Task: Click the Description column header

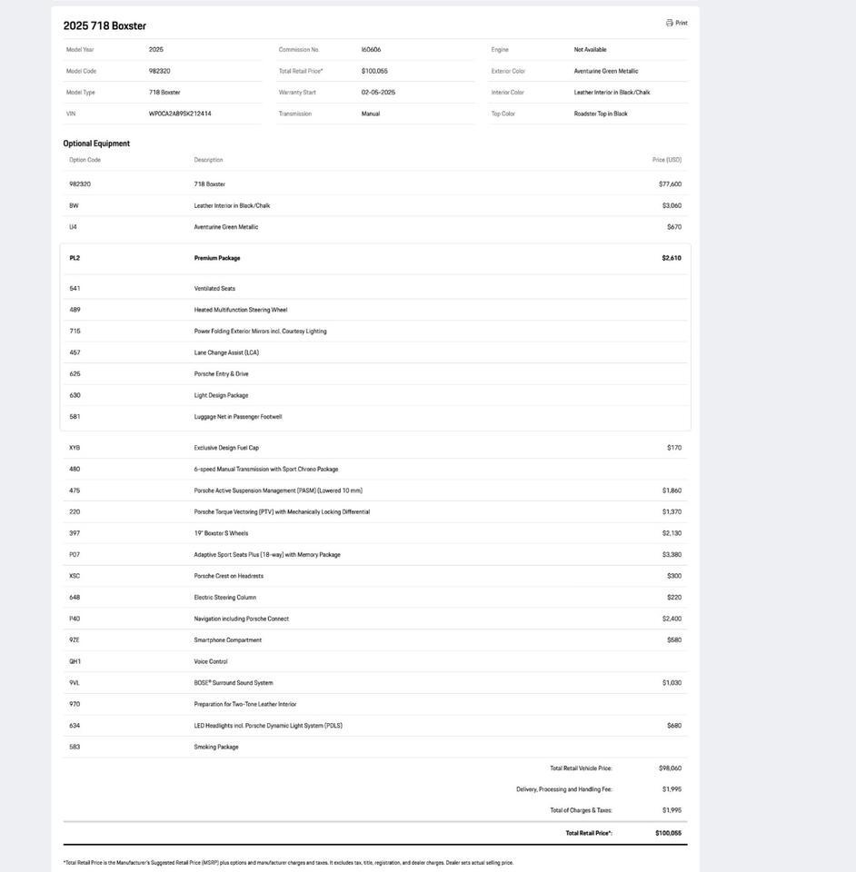Action: tap(208, 160)
